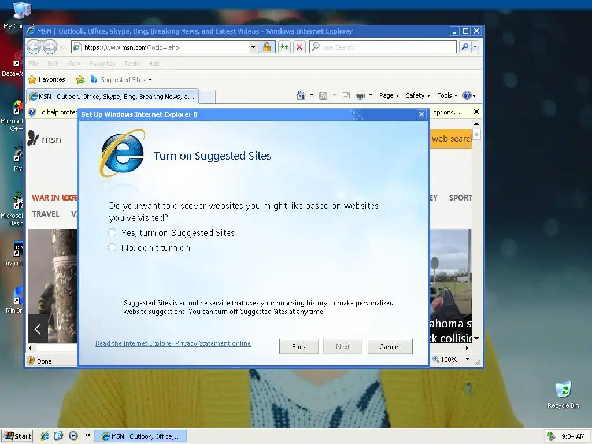Expand Quick Launch overflow chevron
Screen dimensions: 592x444
coord(88,435)
